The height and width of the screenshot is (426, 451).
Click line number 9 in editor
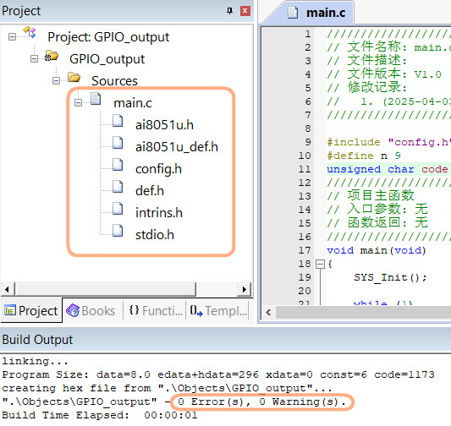[x=308, y=142]
